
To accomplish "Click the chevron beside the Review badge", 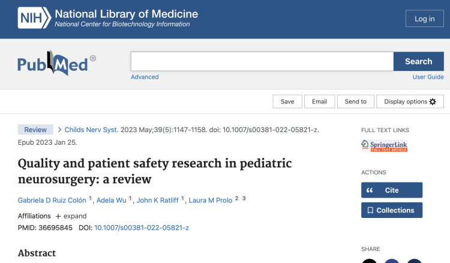I will pyautogui.click(x=60, y=130).
